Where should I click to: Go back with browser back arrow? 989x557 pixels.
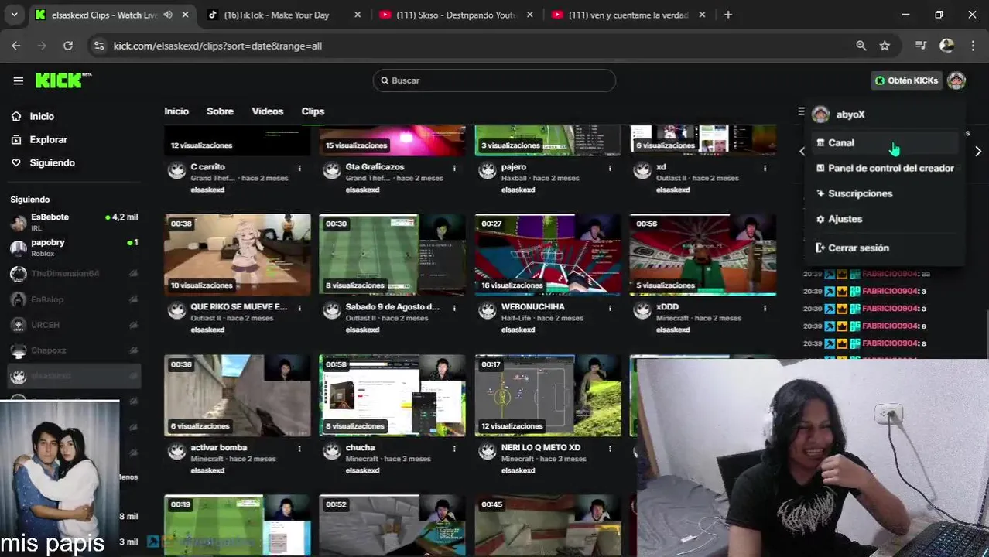point(16,46)
